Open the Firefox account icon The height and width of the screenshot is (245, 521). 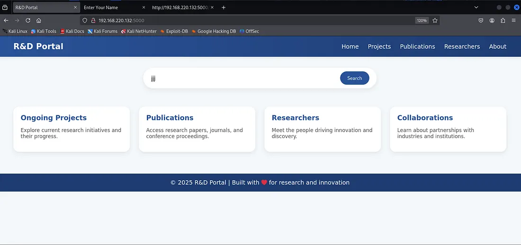(492, 20)
